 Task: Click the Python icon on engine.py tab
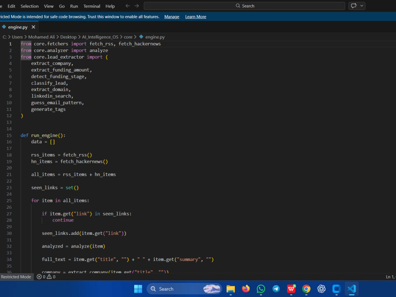coord(4,27)
